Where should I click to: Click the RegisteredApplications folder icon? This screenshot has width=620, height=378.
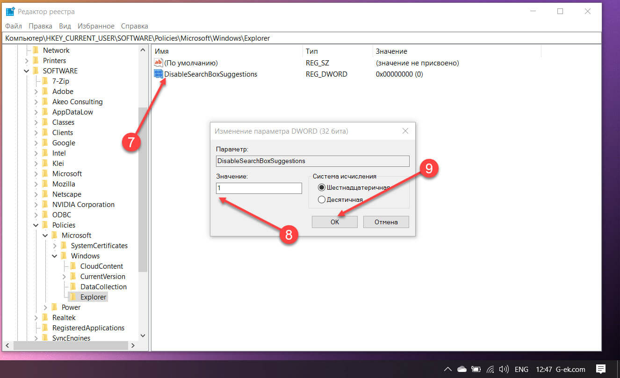pyautogui.click(x=45, y=328)
